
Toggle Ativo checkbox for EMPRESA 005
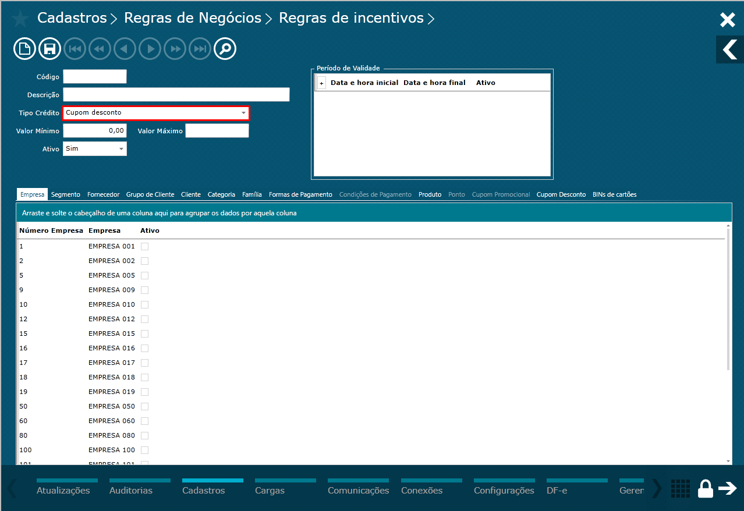[144, 275]
